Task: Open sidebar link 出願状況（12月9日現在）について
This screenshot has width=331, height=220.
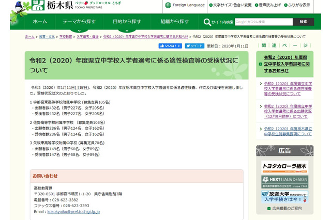Action: [x=288, y=111]
